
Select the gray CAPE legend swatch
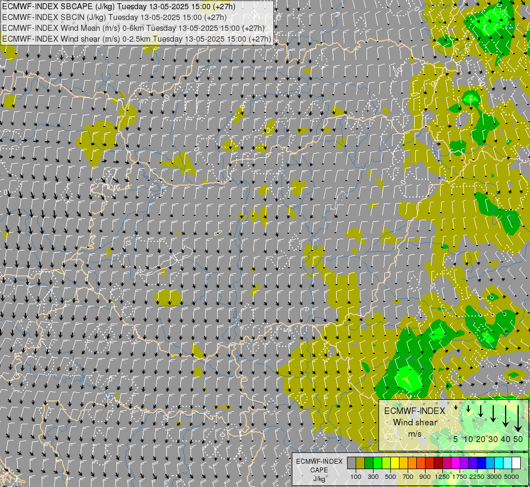click(x=351, y=463)
